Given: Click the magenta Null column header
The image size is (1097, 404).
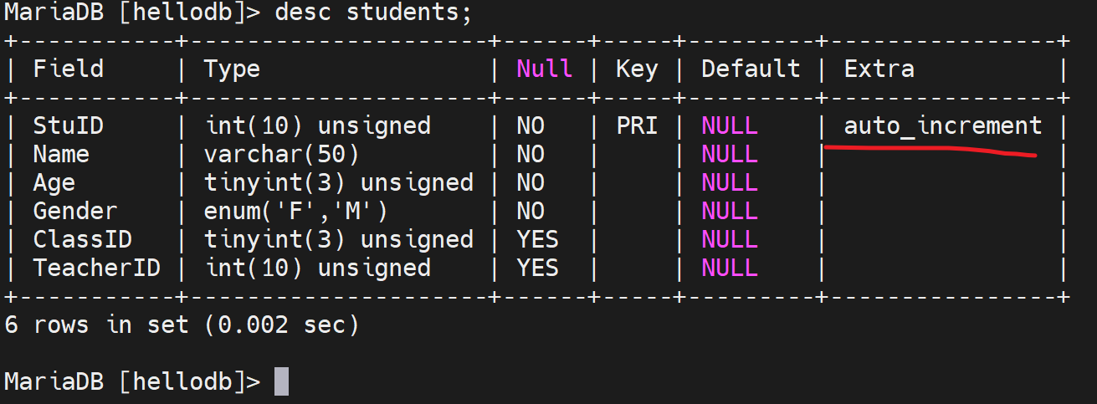Looking at the screenshot, I should pyautogui.click(x=544, y=69).
